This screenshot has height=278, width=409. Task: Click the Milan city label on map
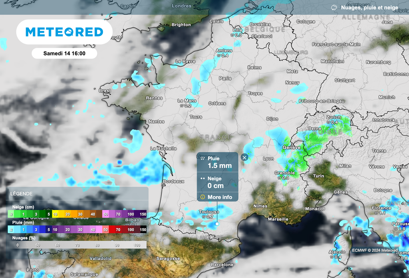click(345, 166)
